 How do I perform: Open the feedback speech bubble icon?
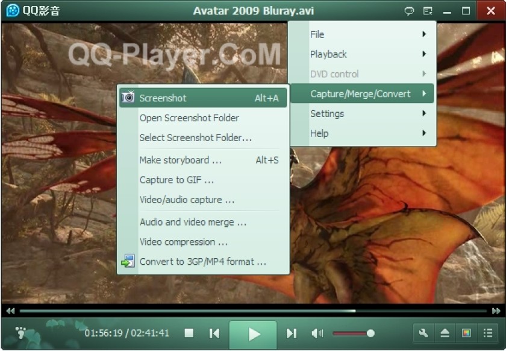coord(409,11)
